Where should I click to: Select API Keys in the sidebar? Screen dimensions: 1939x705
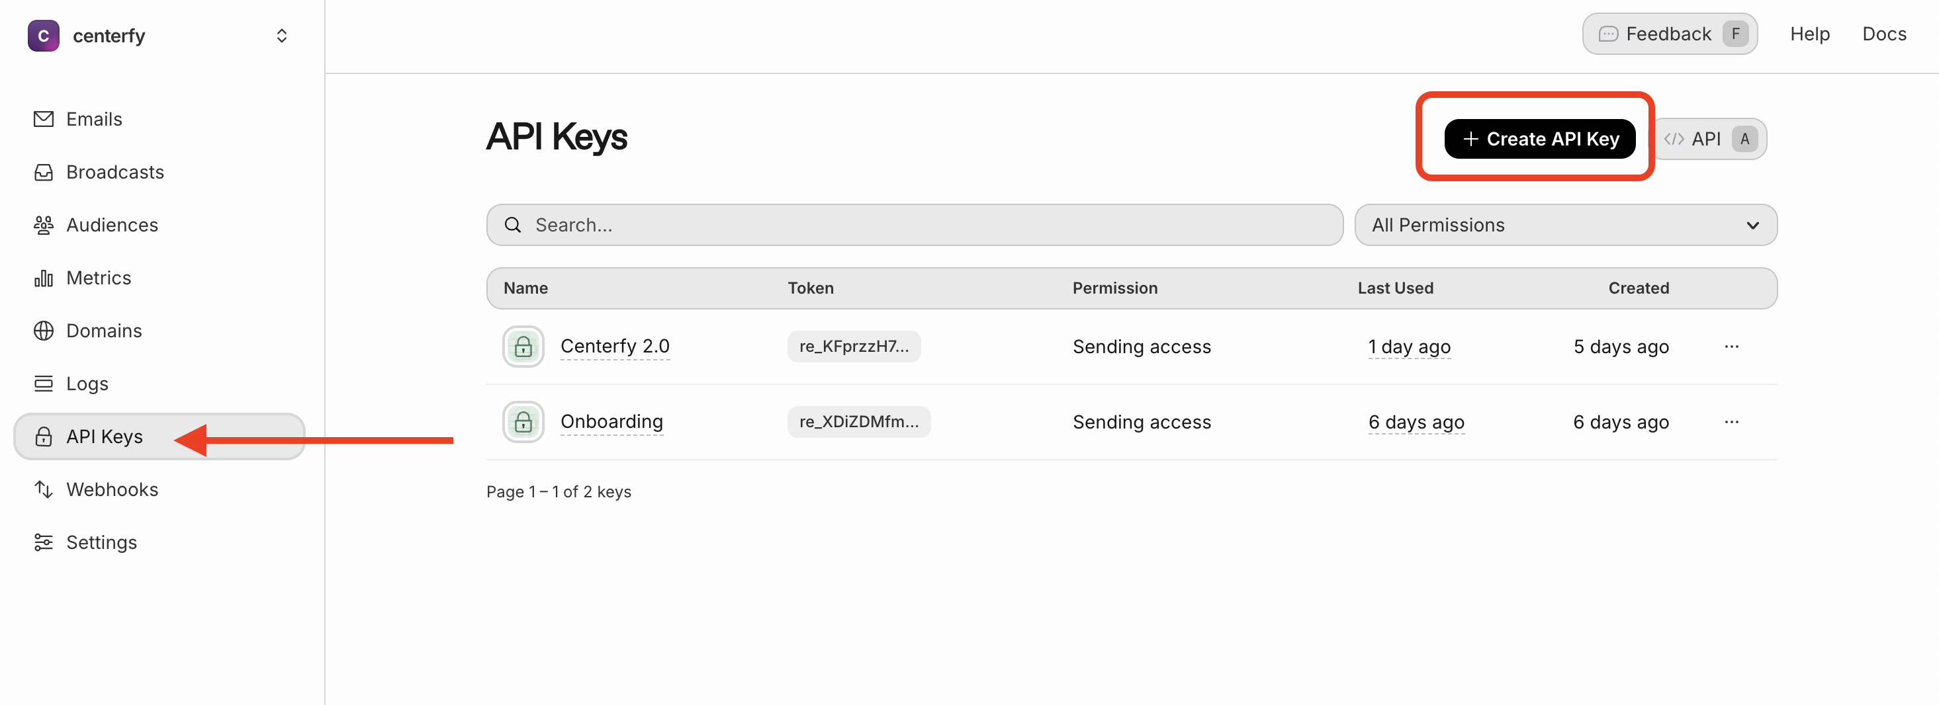[105, 437]
